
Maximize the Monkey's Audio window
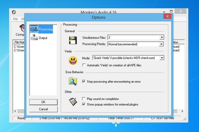171,11
